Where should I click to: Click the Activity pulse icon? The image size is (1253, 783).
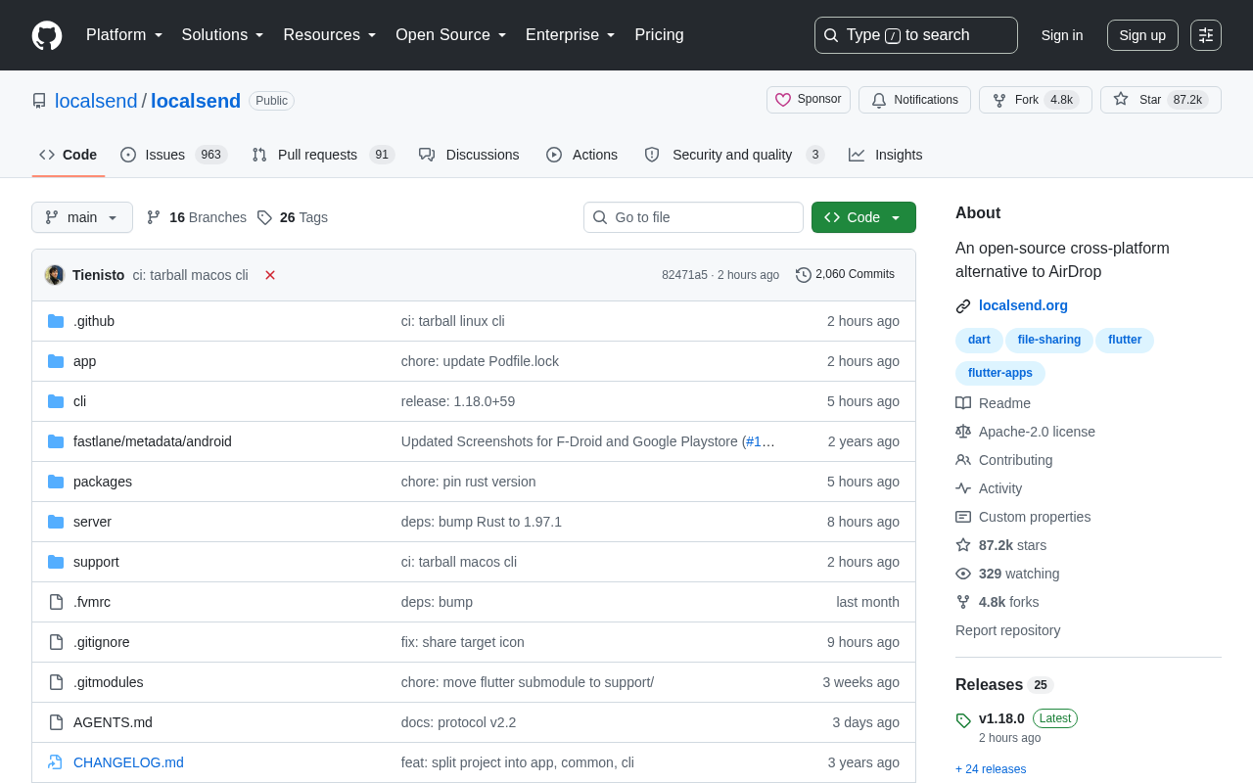tap(963, 488)
